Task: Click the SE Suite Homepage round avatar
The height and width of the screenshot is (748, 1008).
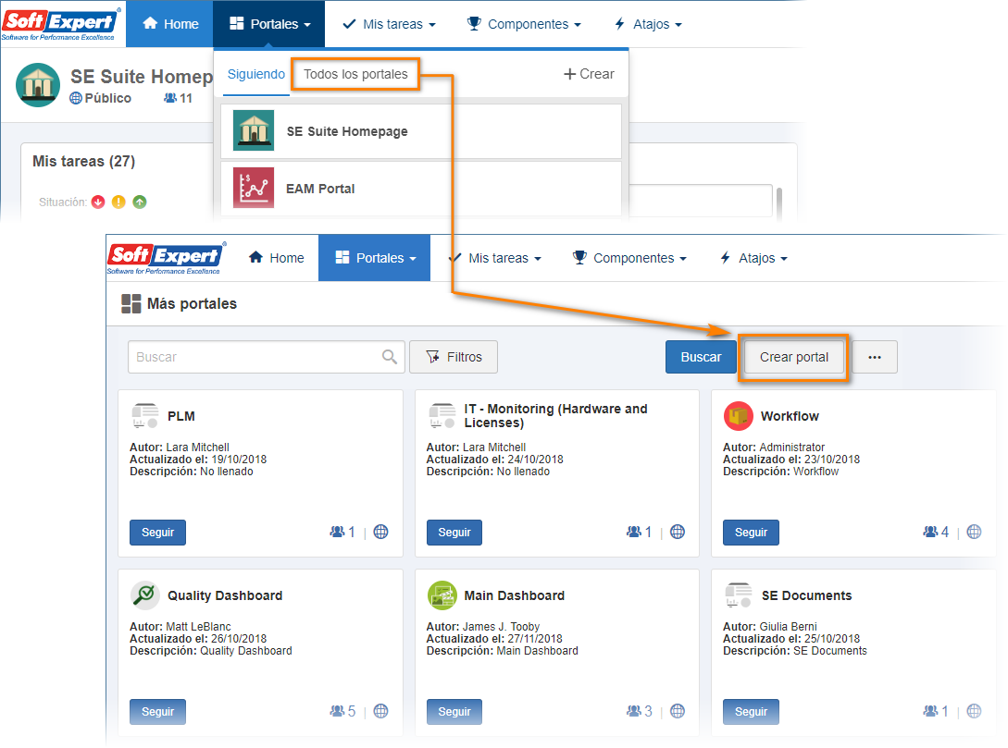Action: tap(38, 85)
